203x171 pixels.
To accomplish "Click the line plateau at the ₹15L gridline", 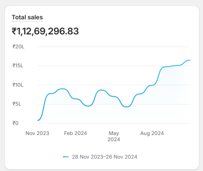I will coord(168,67).
